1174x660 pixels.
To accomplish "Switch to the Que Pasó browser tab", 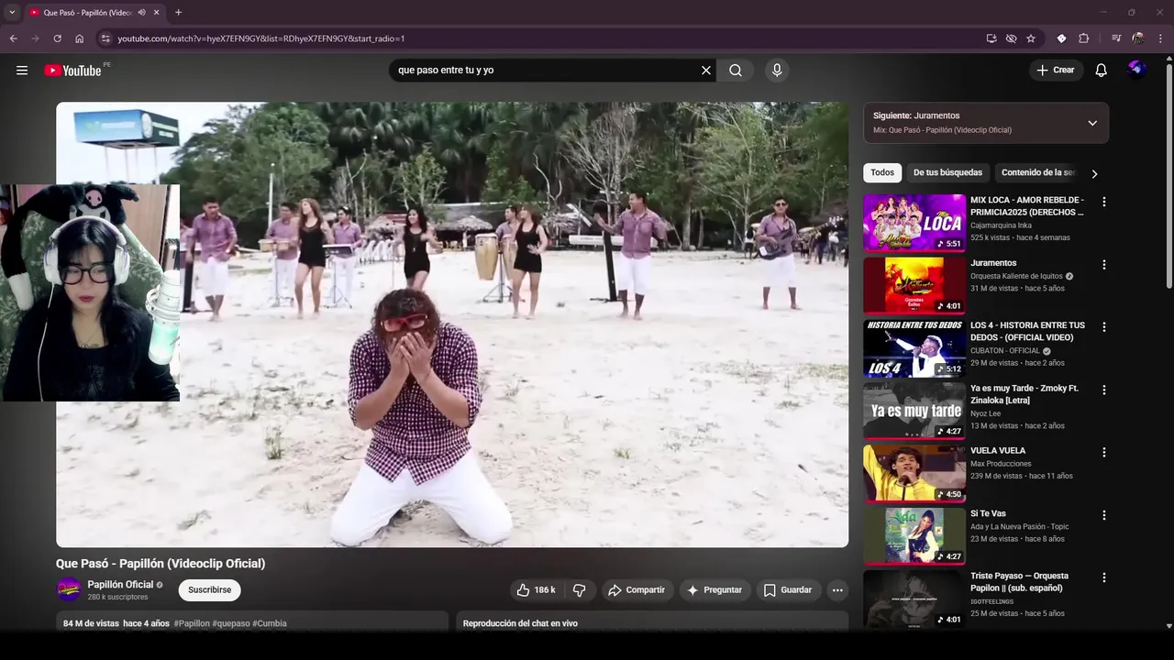I will [87, 13].
